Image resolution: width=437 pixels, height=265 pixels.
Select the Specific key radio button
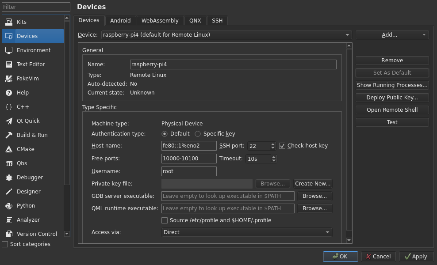coord(198,134)
